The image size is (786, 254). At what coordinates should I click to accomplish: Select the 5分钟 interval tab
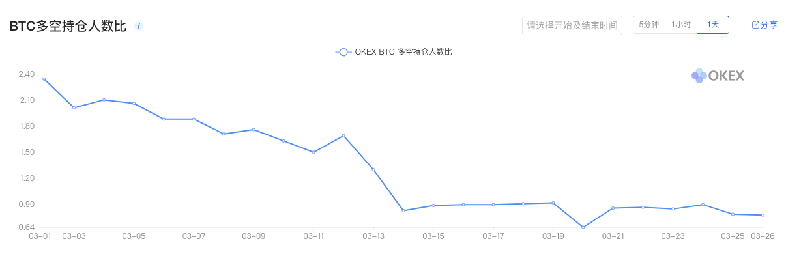point(648,25)
